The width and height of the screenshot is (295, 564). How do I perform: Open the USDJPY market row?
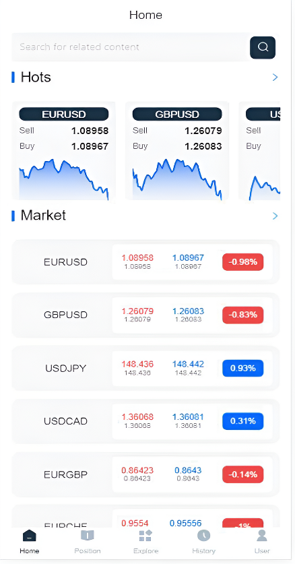pos(145,368)
